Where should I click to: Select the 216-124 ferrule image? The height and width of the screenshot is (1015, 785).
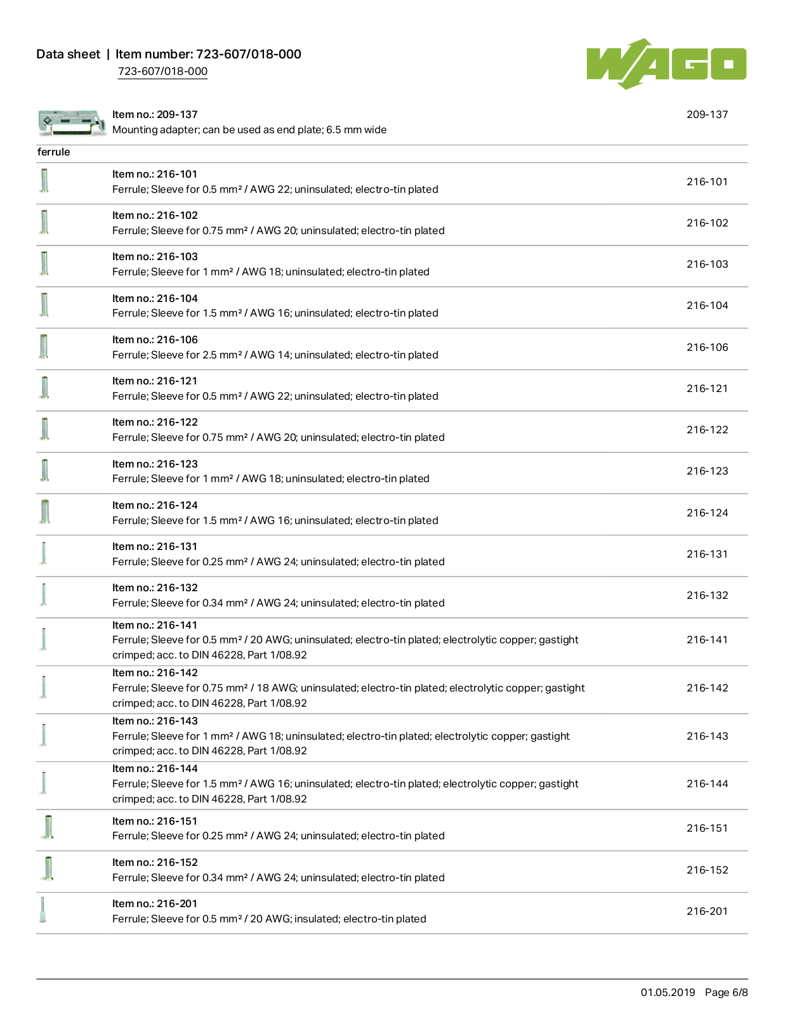44,513
